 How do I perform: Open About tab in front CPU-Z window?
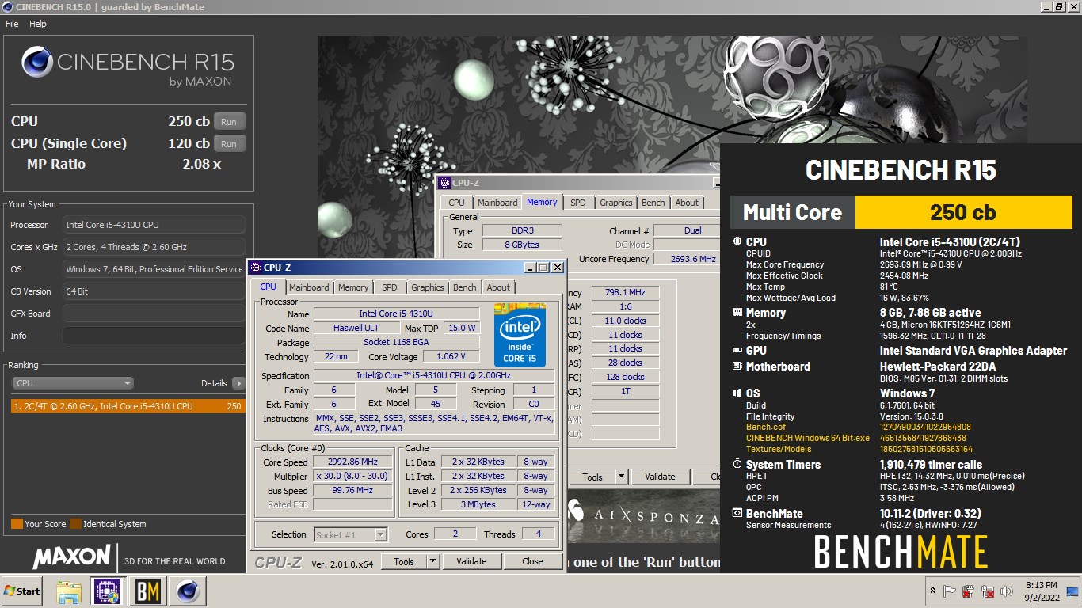(498, 287)
